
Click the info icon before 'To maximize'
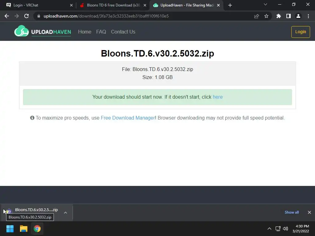click(32, 118)
